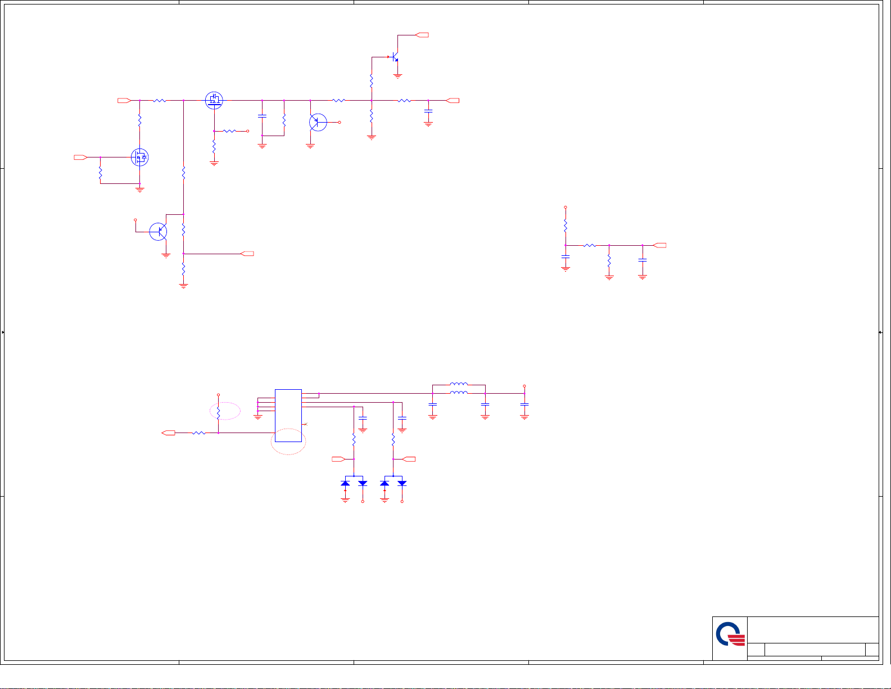Click the no-connect X mark on IC pin
The width and height of the screenshot is (891, 689).
point(305,424)
